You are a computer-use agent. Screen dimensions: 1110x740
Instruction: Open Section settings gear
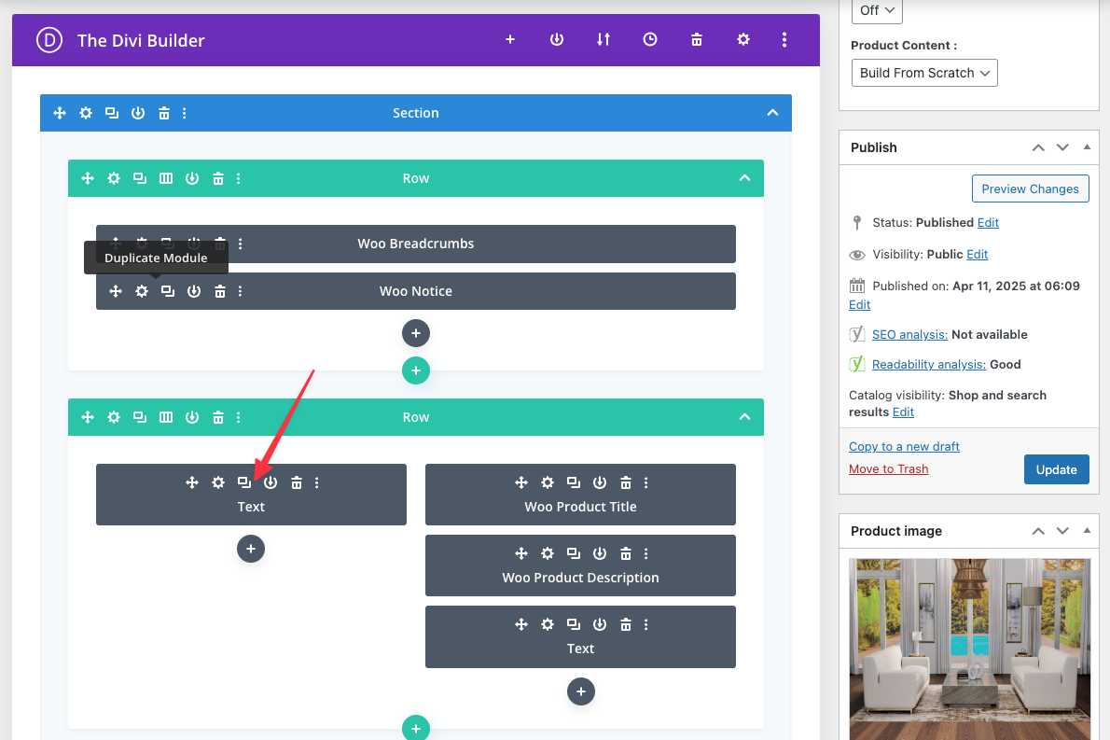[x=86, y=113]
